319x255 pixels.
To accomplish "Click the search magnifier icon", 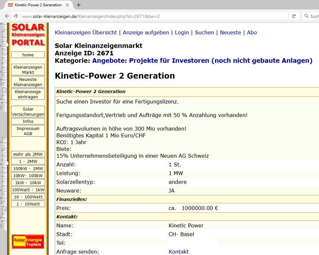I will (306, 16).
